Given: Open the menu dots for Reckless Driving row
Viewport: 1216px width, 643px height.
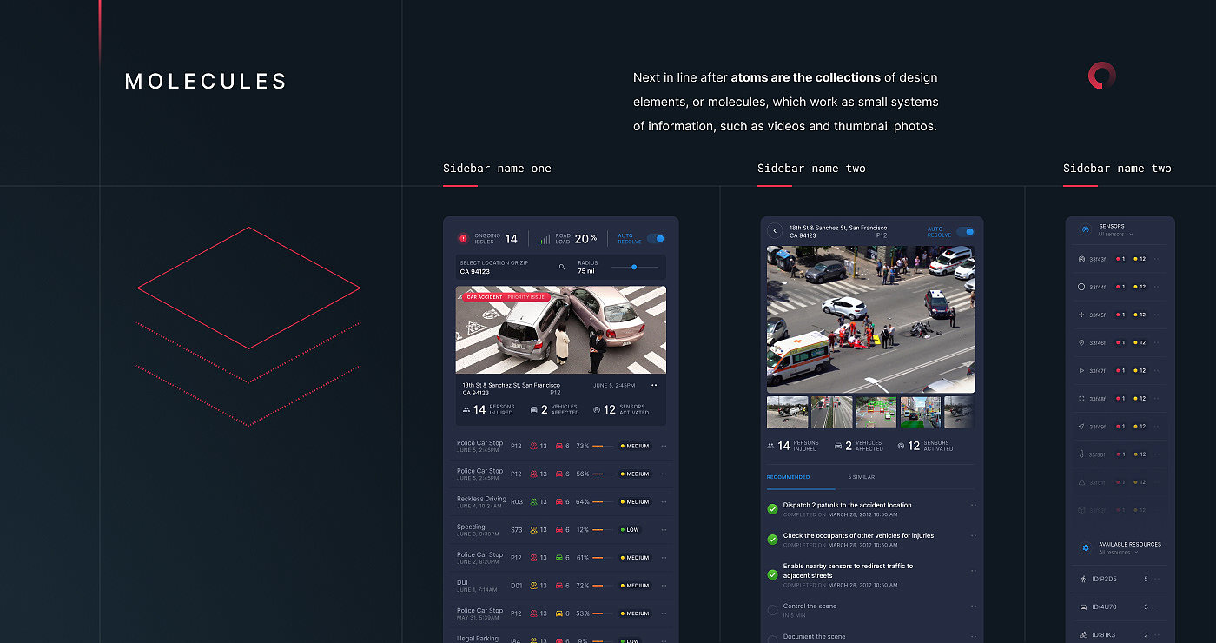Looking at the screenshot, I should click(664, 502).
